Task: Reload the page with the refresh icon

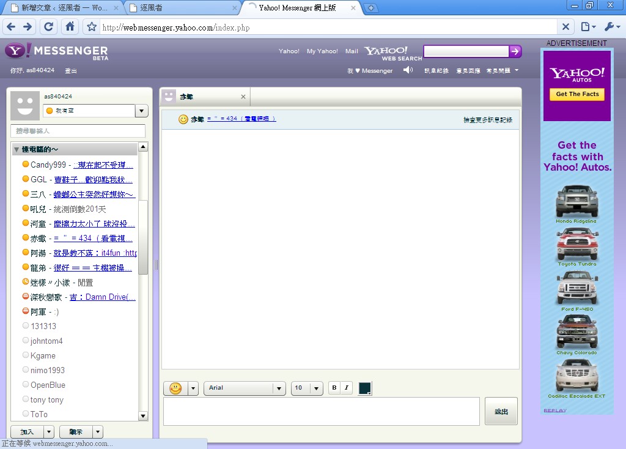Action: pos(49,27)
